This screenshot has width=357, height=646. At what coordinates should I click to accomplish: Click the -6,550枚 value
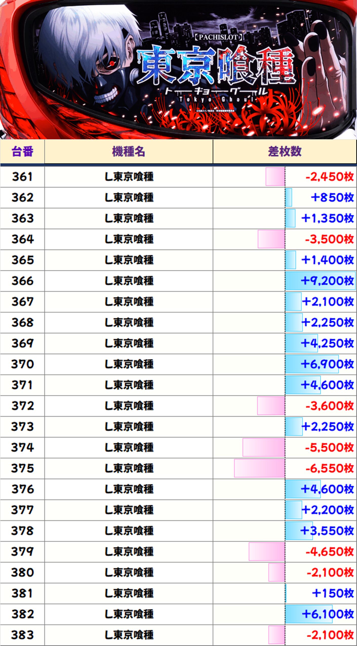pos(329,468)
